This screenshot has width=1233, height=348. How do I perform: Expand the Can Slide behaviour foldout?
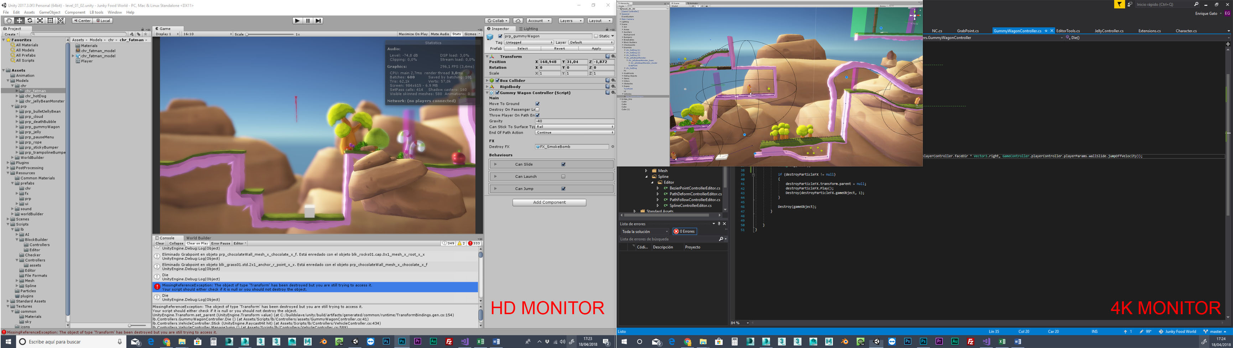(x=495, y=164)
